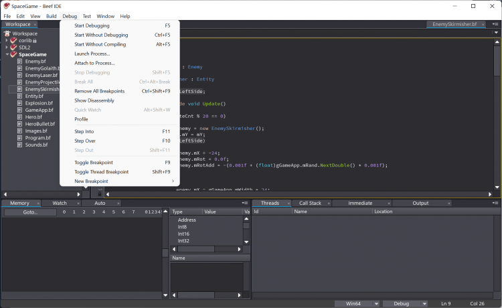Screen dimensions: 502x308
Task: Open GameApp.bf in the workspace tree
Action: click(39, 110)
